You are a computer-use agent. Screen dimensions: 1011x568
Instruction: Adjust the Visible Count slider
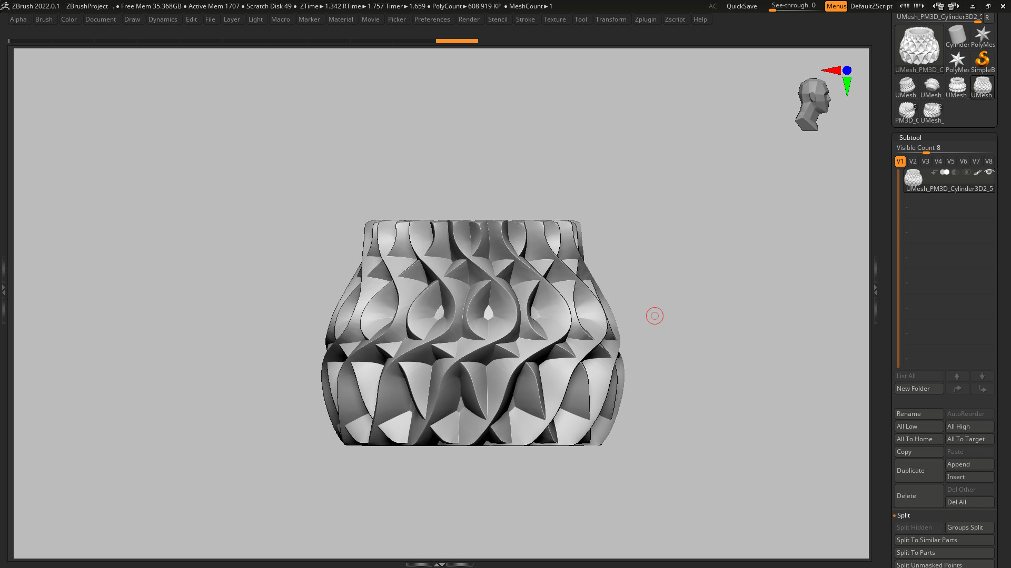point(944,148)
